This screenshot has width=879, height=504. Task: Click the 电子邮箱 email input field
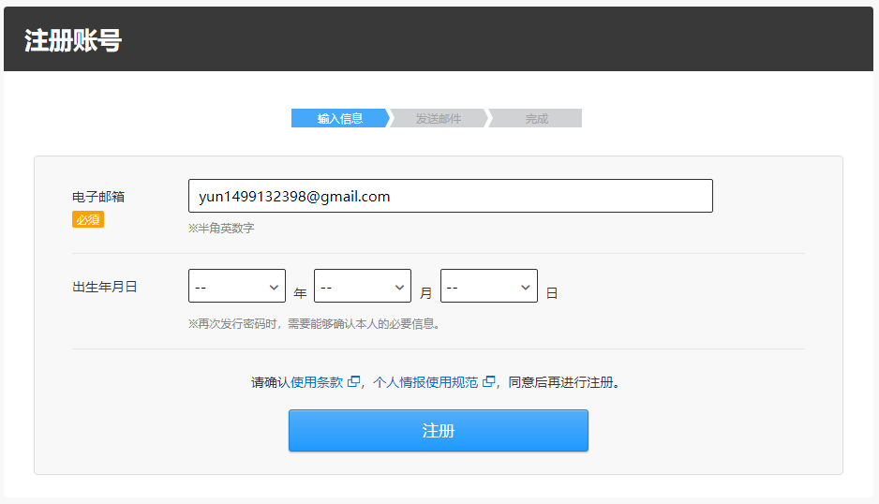pos(450,196)
